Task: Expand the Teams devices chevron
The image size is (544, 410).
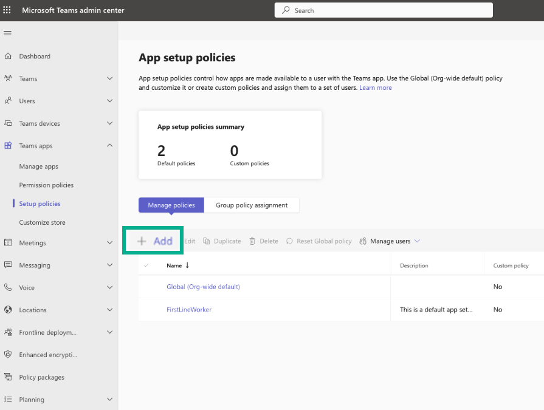Action: [109, 123]
